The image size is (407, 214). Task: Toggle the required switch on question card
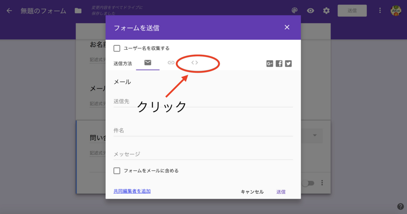click(309, 183)
